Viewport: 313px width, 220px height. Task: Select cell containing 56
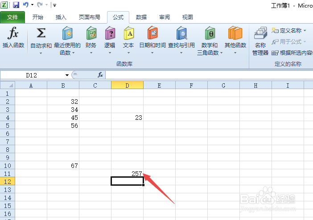[x=63, y=125]
